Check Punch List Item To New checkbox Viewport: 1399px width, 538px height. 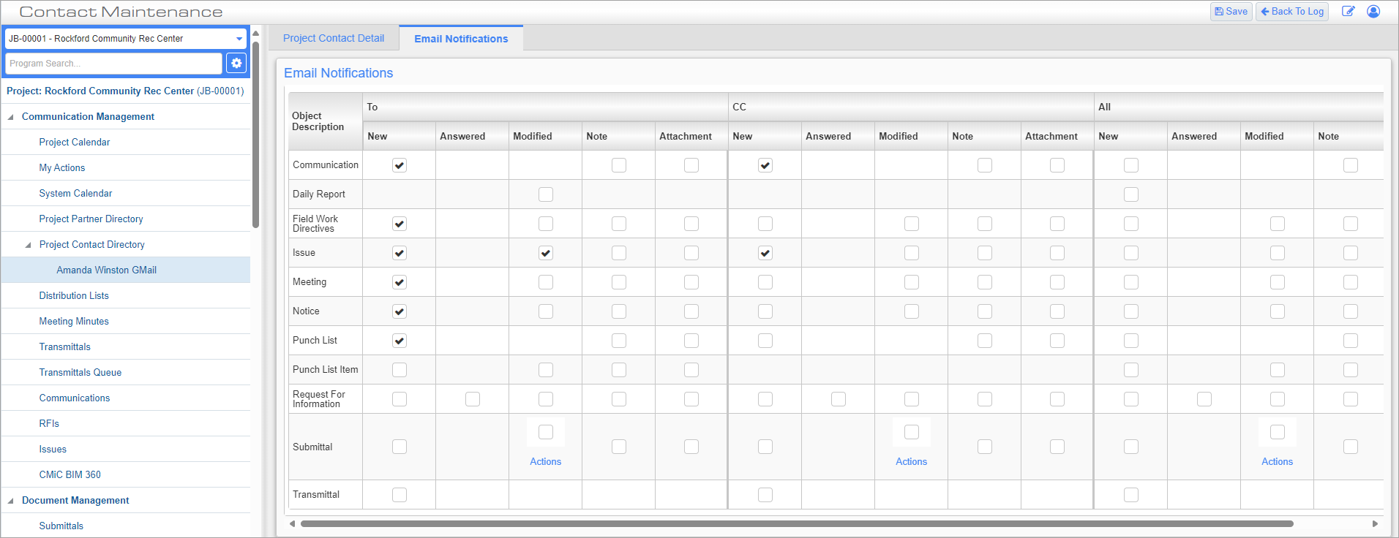coord(400,370)
